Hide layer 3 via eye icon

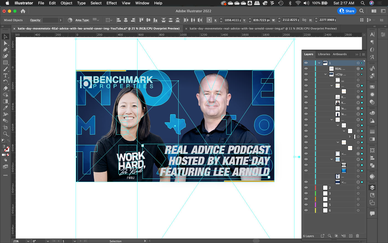(x=306, y=193)
